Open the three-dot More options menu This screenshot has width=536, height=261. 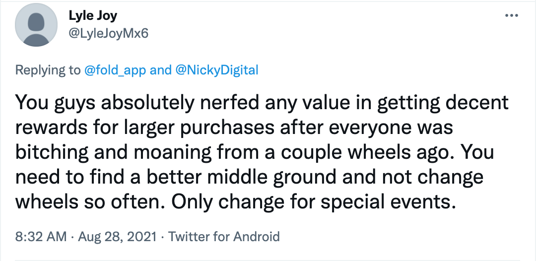(x=511, y=16)
